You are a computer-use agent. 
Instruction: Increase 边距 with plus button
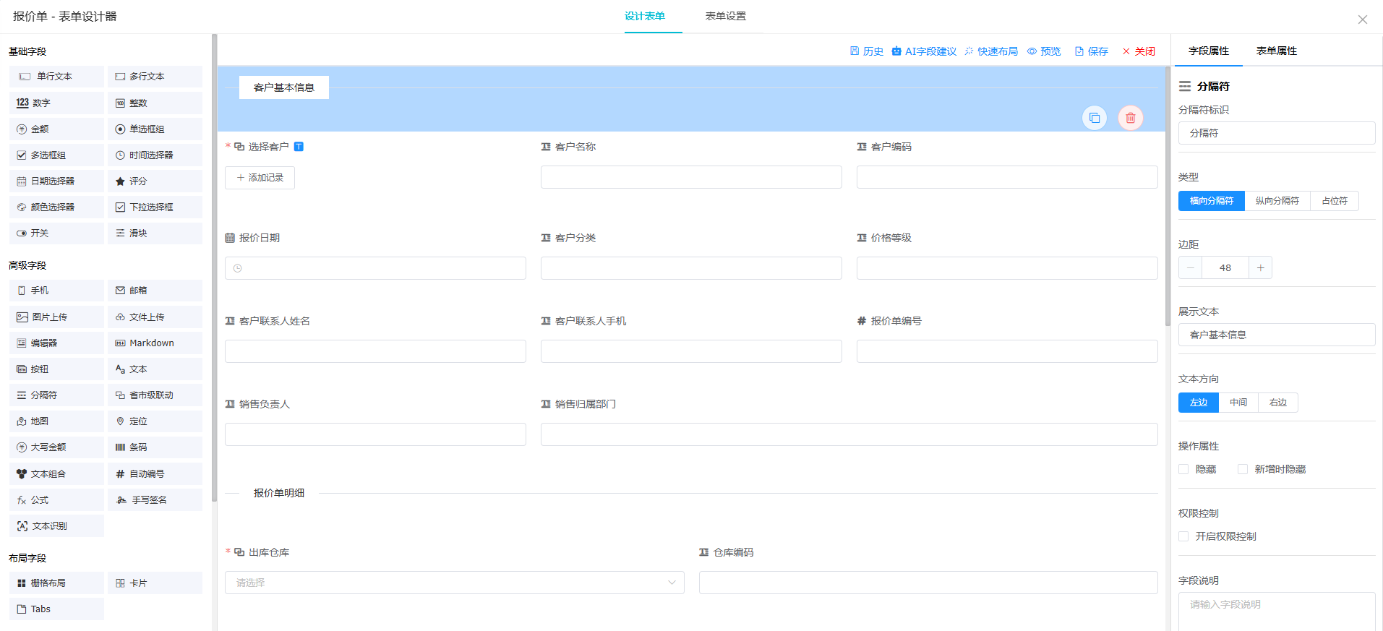coord(1260,268)
